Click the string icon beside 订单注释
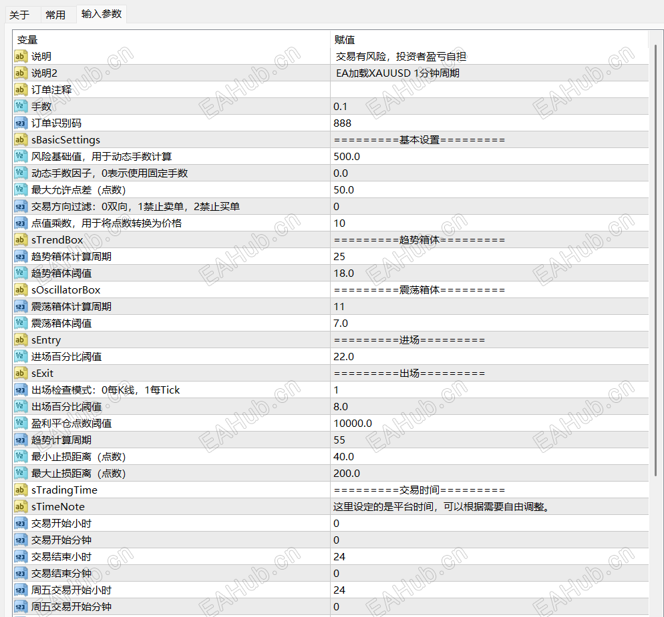664x617 pixels. pos(20,89)
